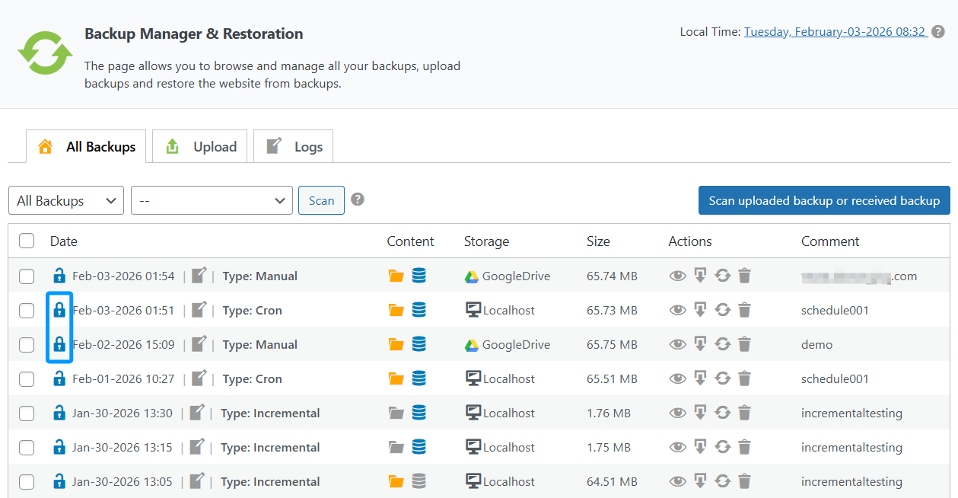Image resolution: width=958 pixels, height=498 pixels.
Task: Click Scan uploaded backup or received backup
Action: click(824, 200)
